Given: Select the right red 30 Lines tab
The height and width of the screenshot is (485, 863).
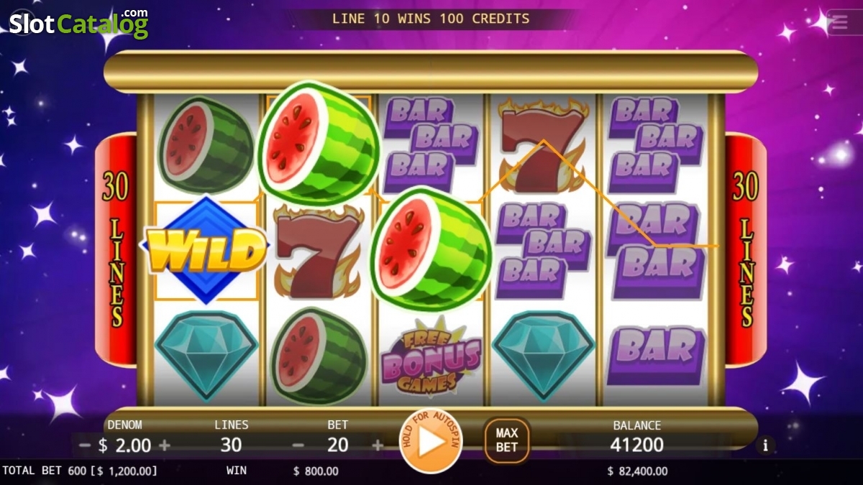Looking at the screenshot, I should [x=746, y=249].
